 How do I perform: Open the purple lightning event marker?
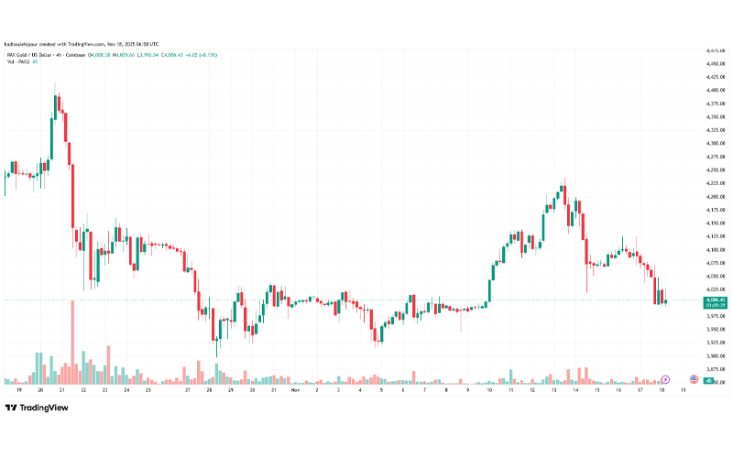pos(666,378)
